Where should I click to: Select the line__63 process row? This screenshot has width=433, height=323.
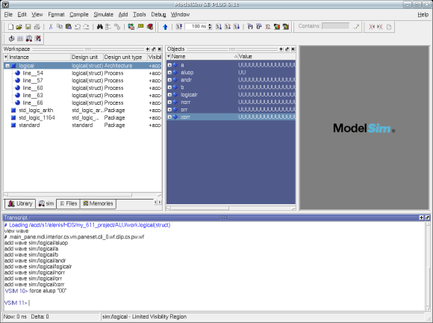click(82, 96)
